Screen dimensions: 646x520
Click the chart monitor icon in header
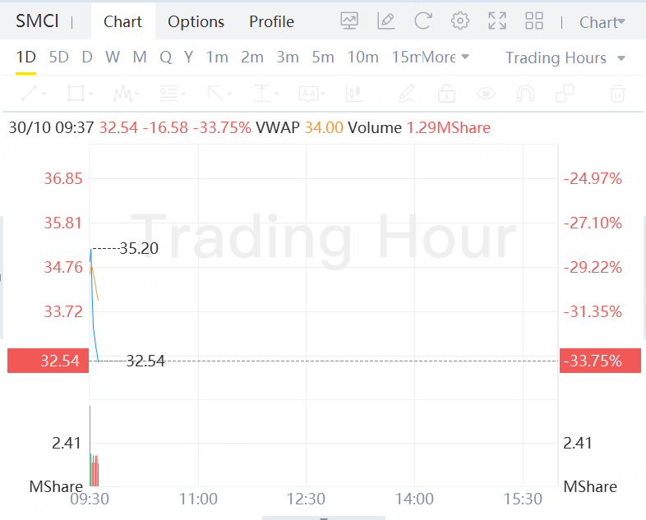tap(349, 21)
